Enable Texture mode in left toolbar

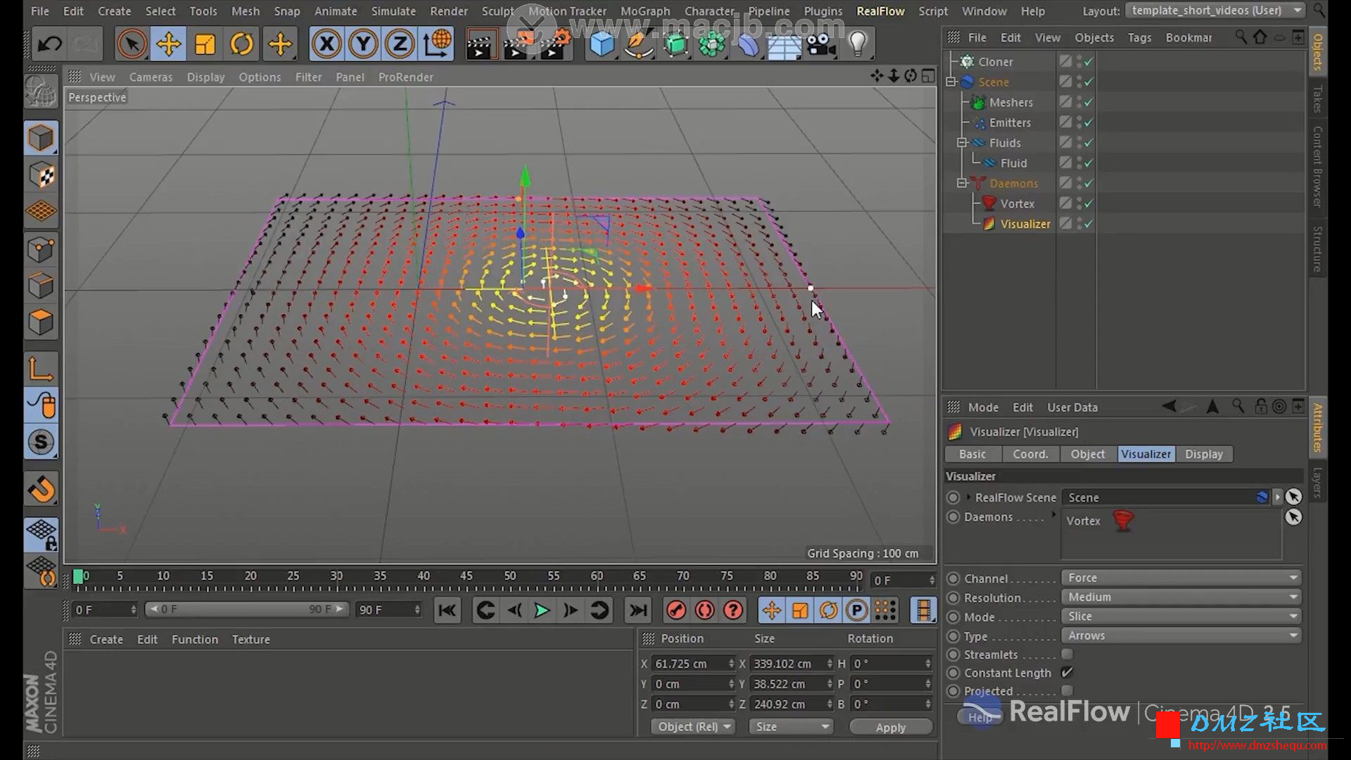[41, 175]
